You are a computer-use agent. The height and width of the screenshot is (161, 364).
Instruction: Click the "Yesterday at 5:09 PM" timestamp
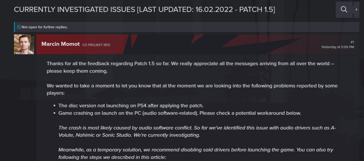(x=337, y=47)
